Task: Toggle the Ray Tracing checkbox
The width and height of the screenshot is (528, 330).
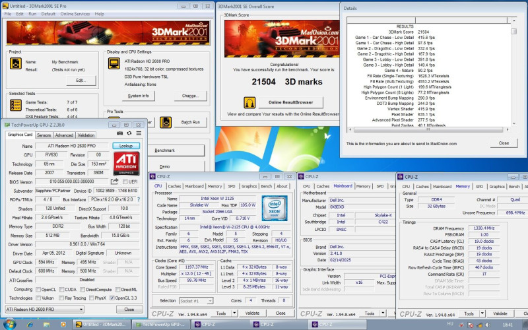Action: click(x=61, y=298)
